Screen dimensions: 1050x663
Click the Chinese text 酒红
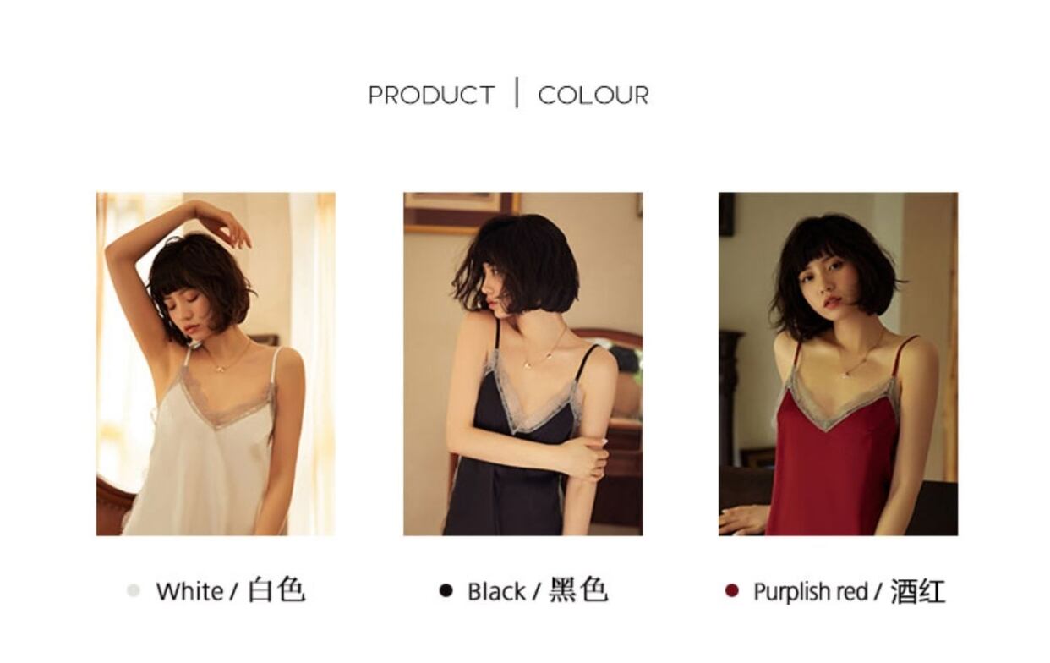pyautogui.click(x=917, y=590)
